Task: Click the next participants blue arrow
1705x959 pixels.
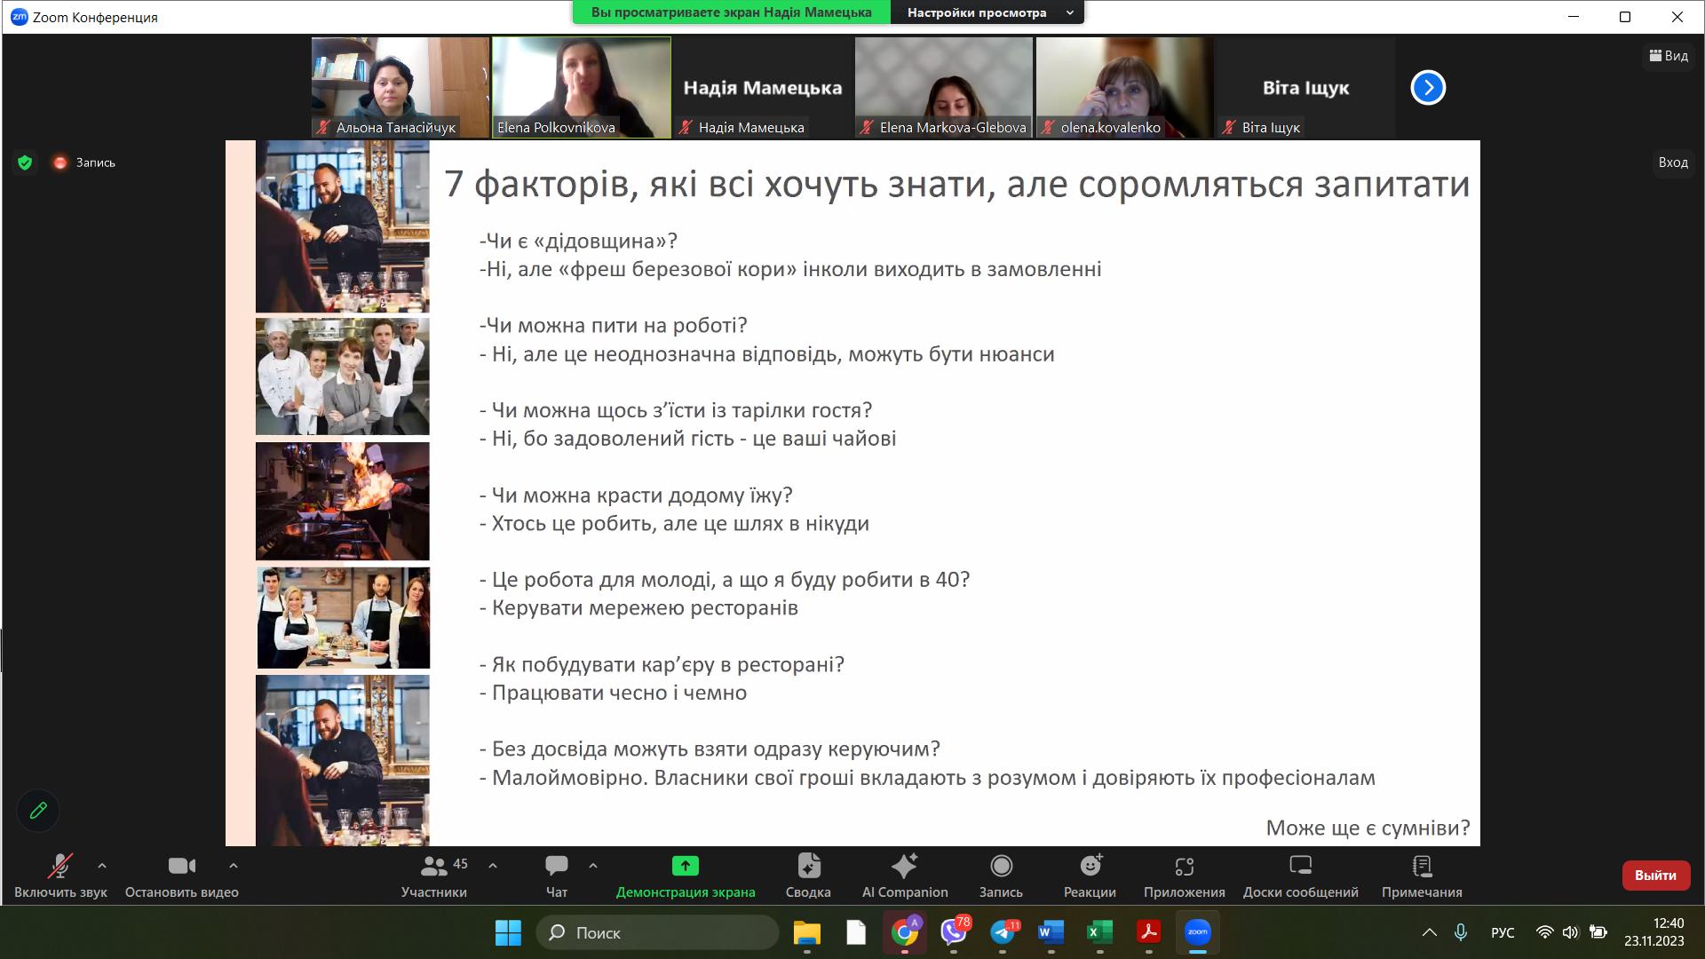Action: (x=1428, y=88)
